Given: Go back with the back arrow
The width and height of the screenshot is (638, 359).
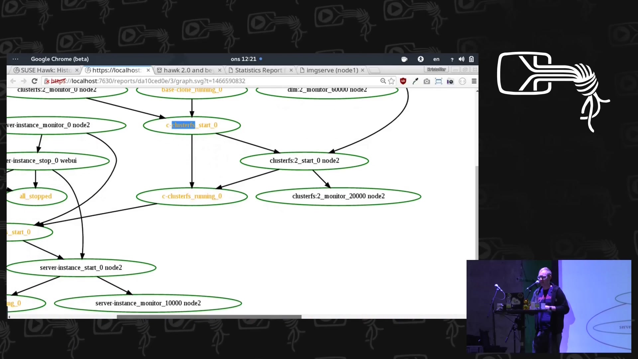Looking at the screenshot, I should (13, 81).
